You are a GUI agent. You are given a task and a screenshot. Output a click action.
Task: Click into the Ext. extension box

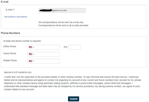pyautogui.click(x=74, y=47)
